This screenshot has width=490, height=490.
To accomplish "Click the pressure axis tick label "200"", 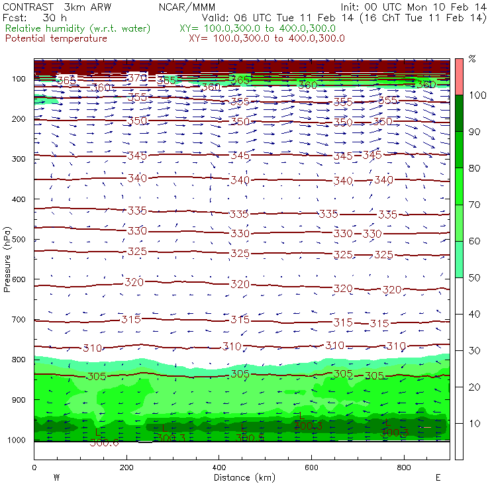I will click(x=19, y=119).
